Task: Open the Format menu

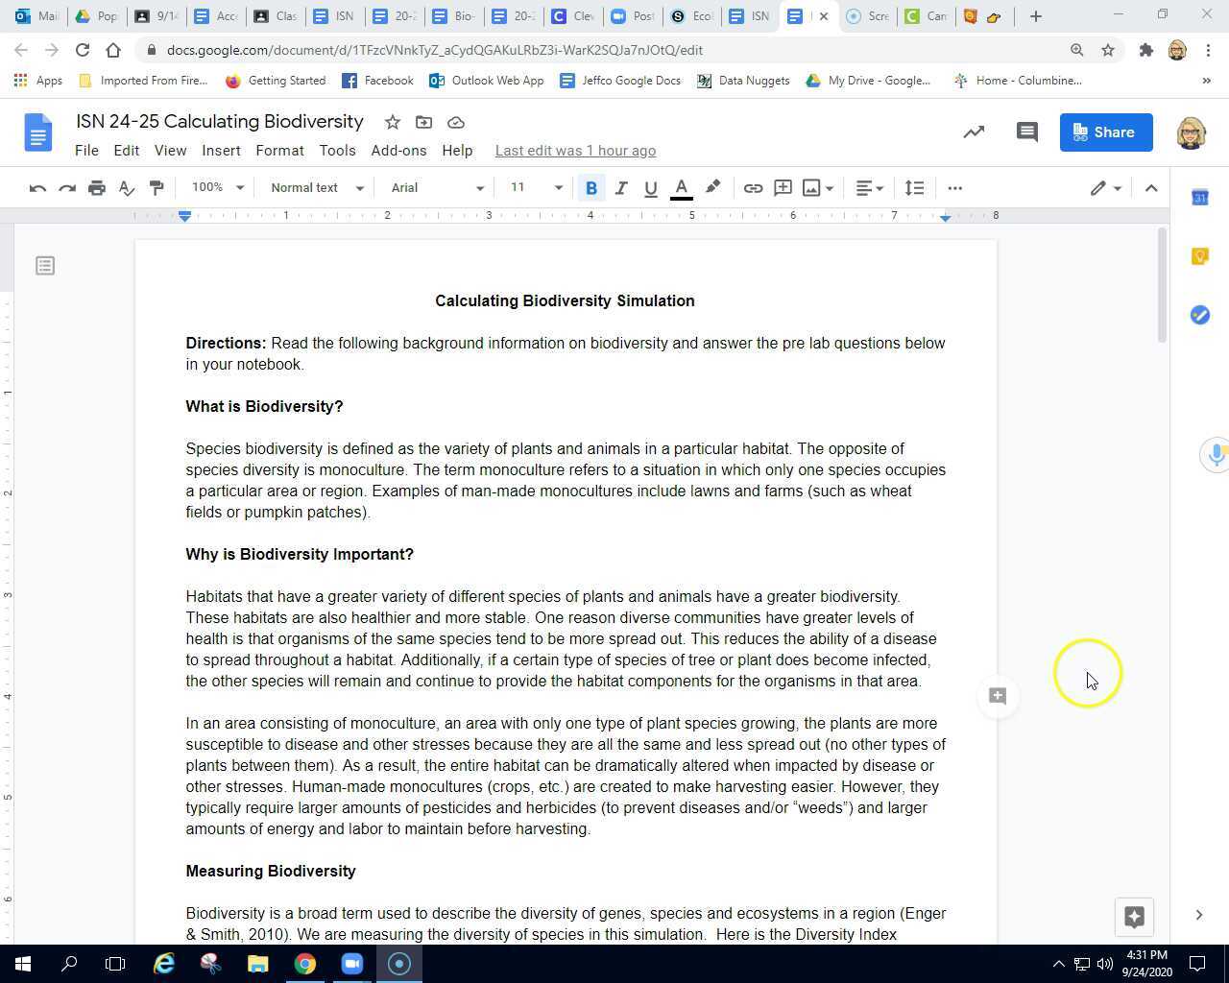Action: (x=279, y=150)
